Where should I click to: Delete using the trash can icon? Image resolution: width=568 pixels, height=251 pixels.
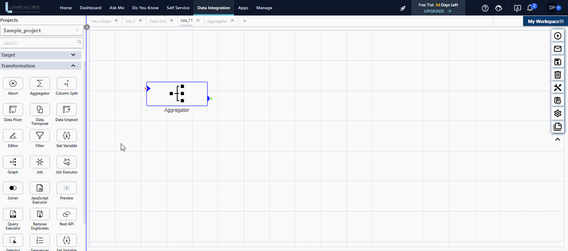tap(558, 75)
